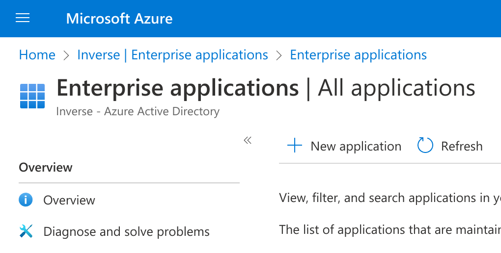Click the wrench and screwdriver Diagnose icon

[x=26, y=231]
